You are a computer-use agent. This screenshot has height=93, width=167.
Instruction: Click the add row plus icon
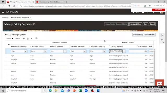tap(24, 38)
